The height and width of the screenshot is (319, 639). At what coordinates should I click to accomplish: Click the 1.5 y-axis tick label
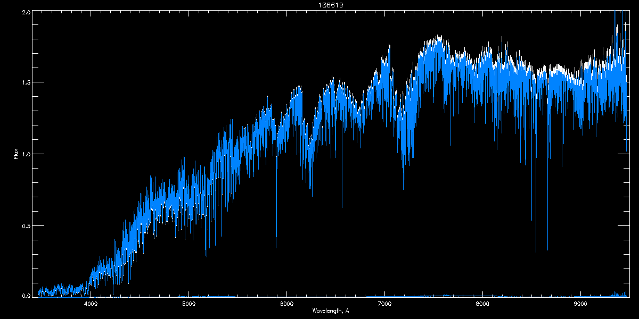[x=26, y=83]
